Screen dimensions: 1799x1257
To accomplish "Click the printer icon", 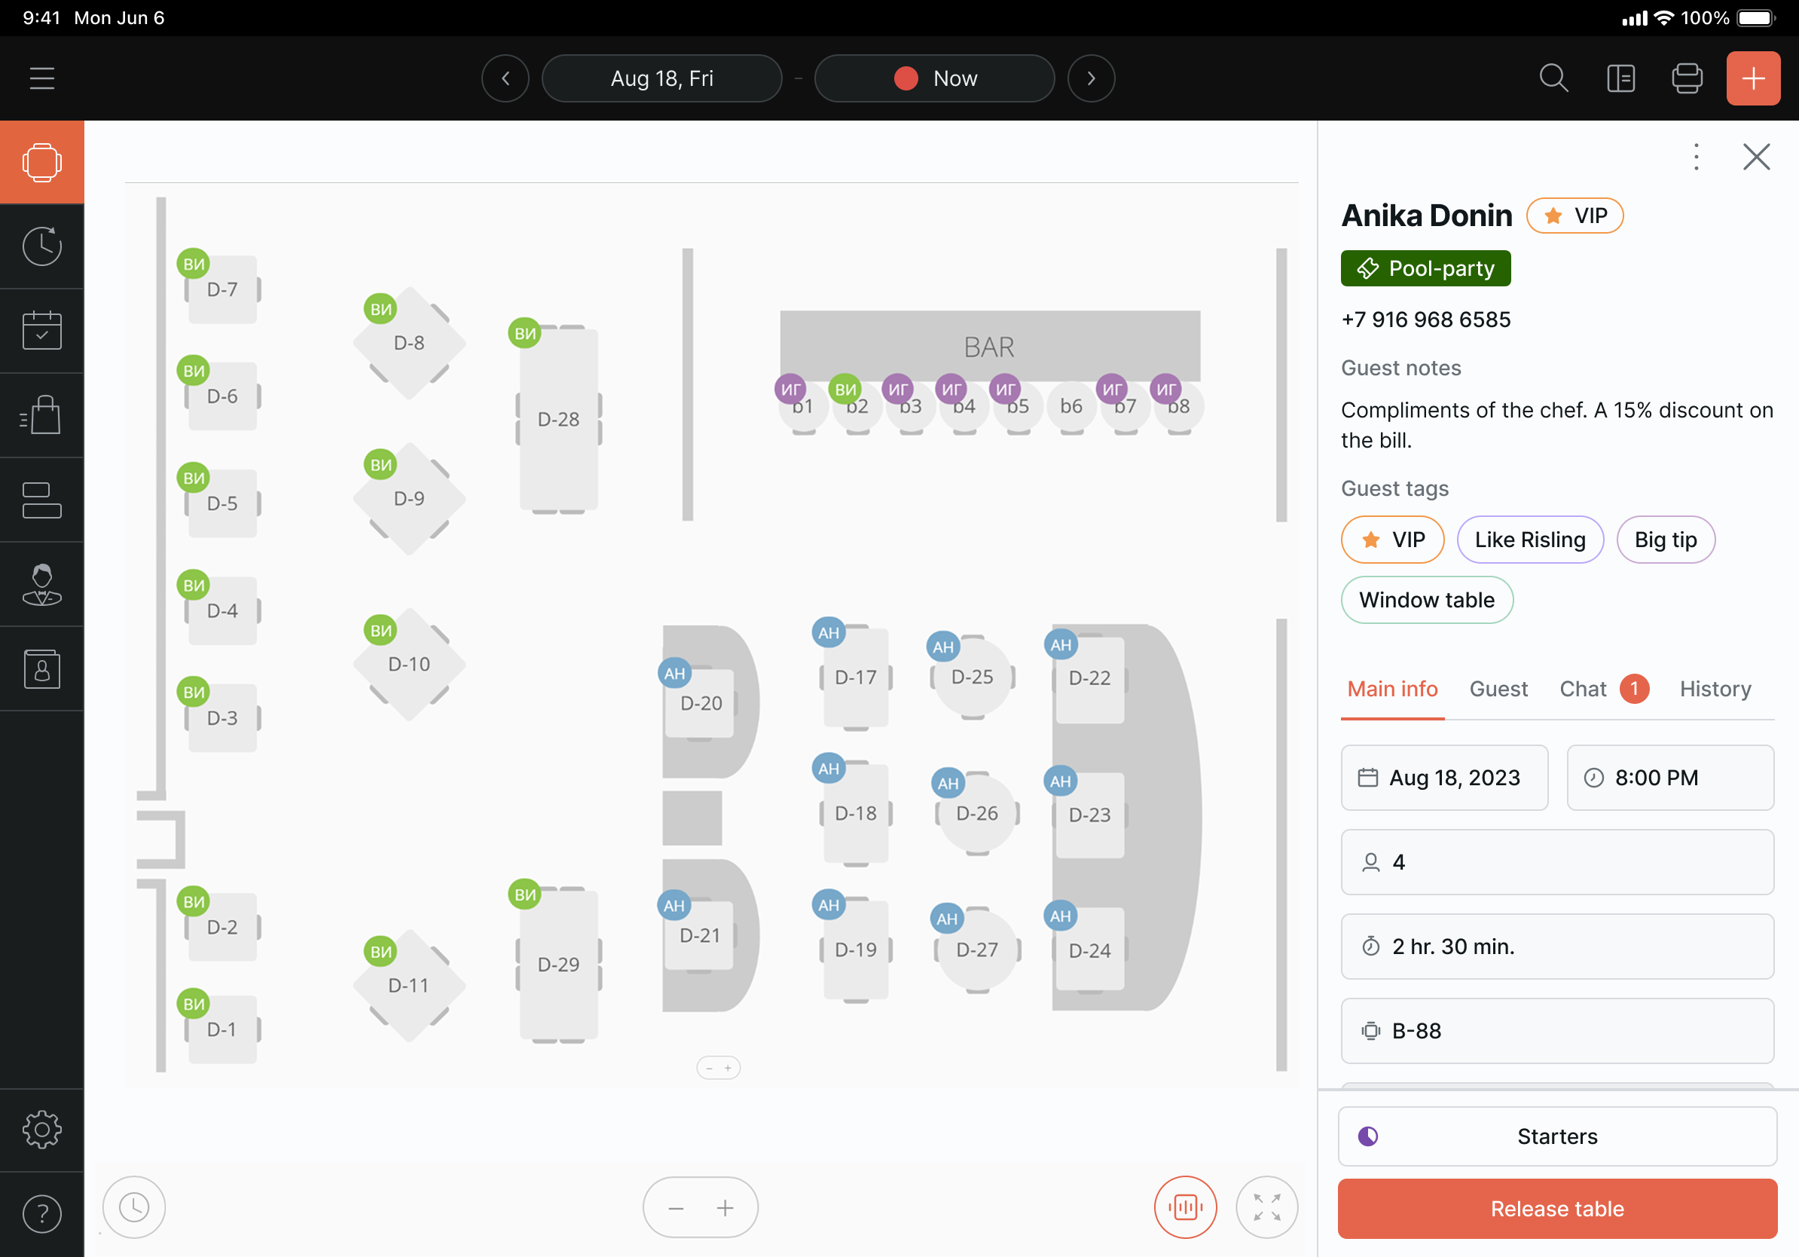I will (x=1686, y=78).
